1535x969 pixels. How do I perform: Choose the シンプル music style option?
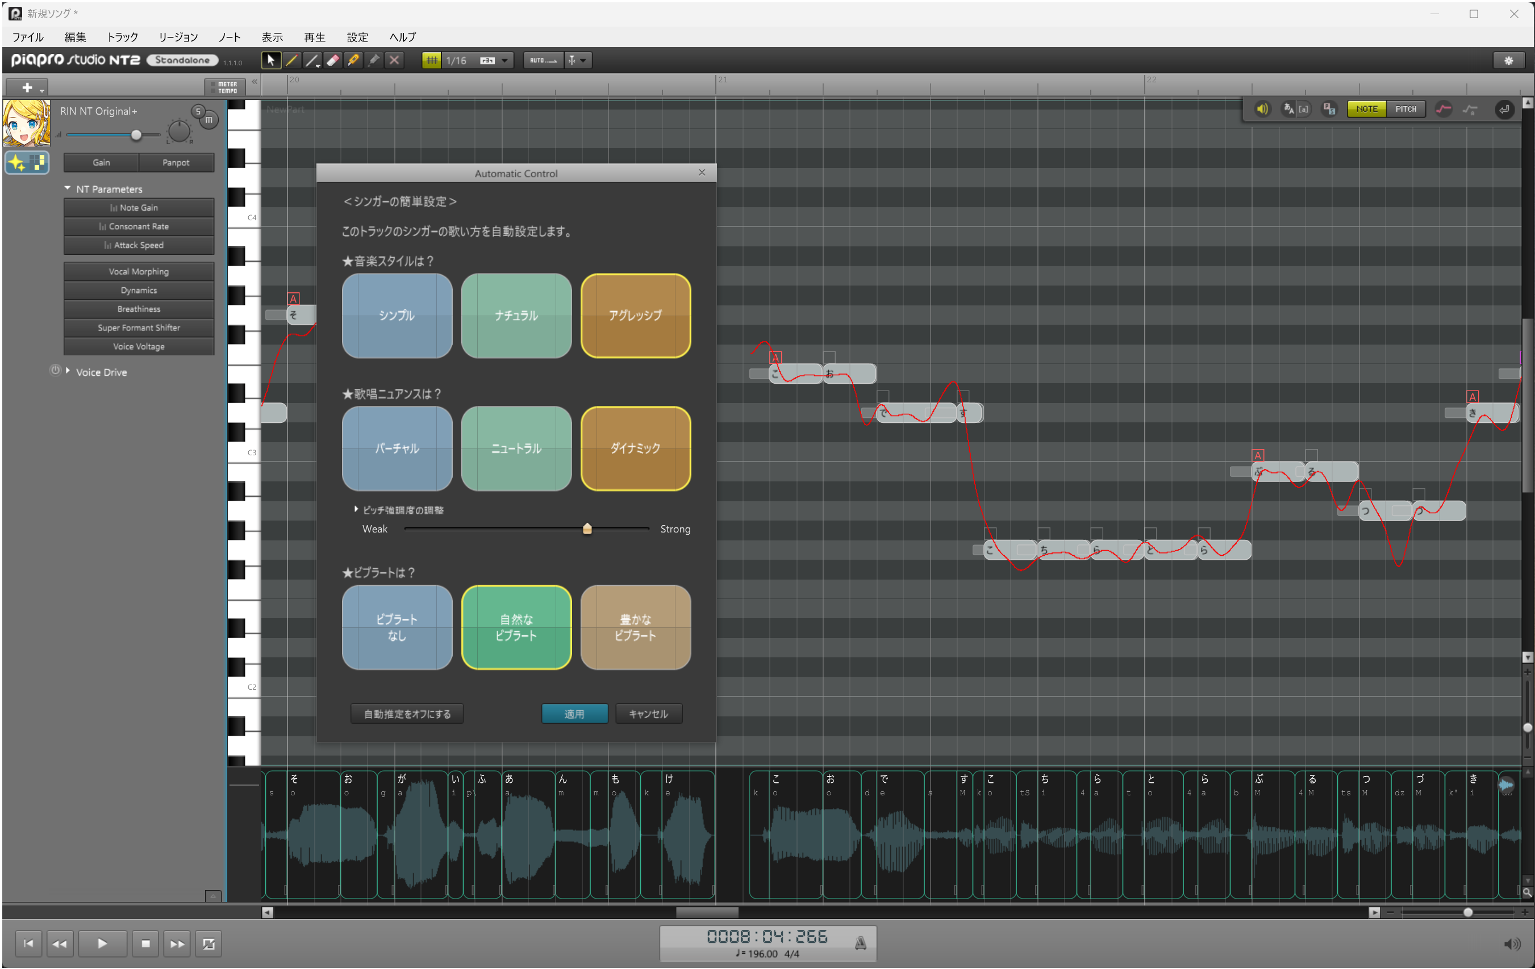(397, 316)
